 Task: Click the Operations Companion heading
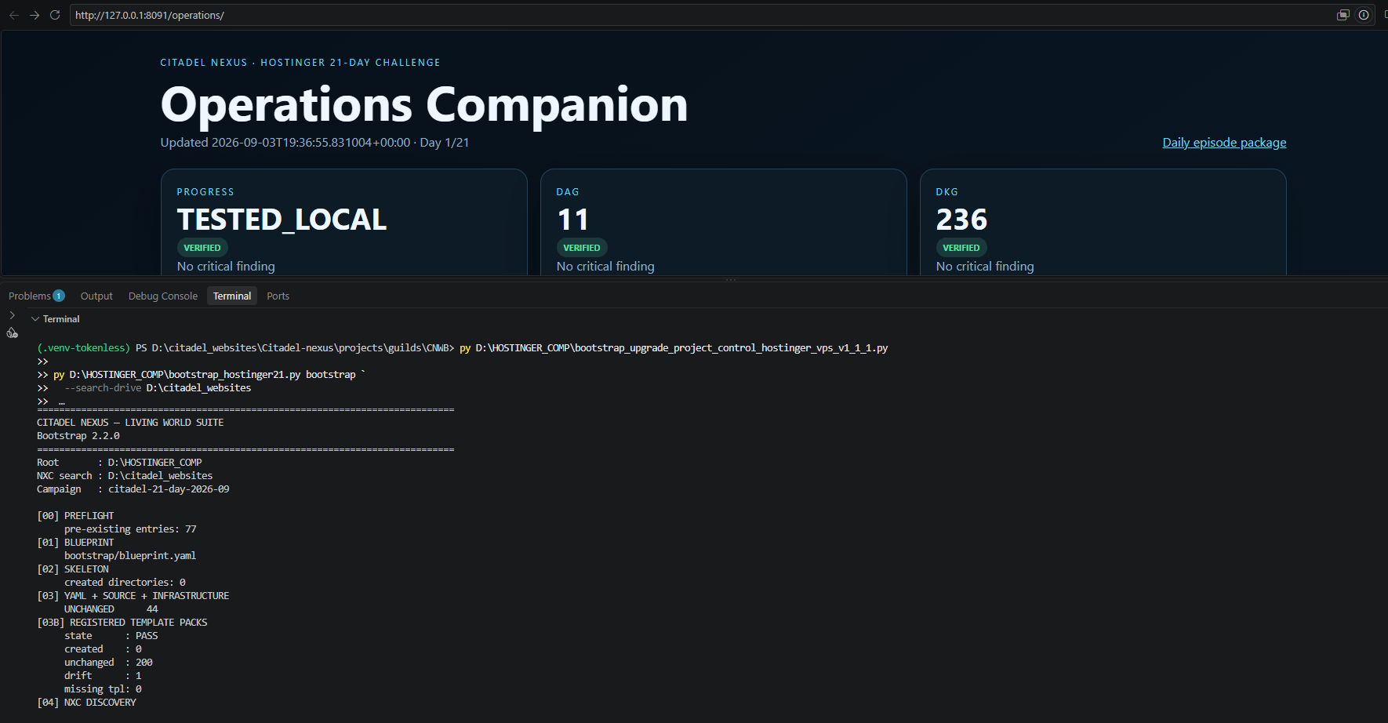coord(424,105)
